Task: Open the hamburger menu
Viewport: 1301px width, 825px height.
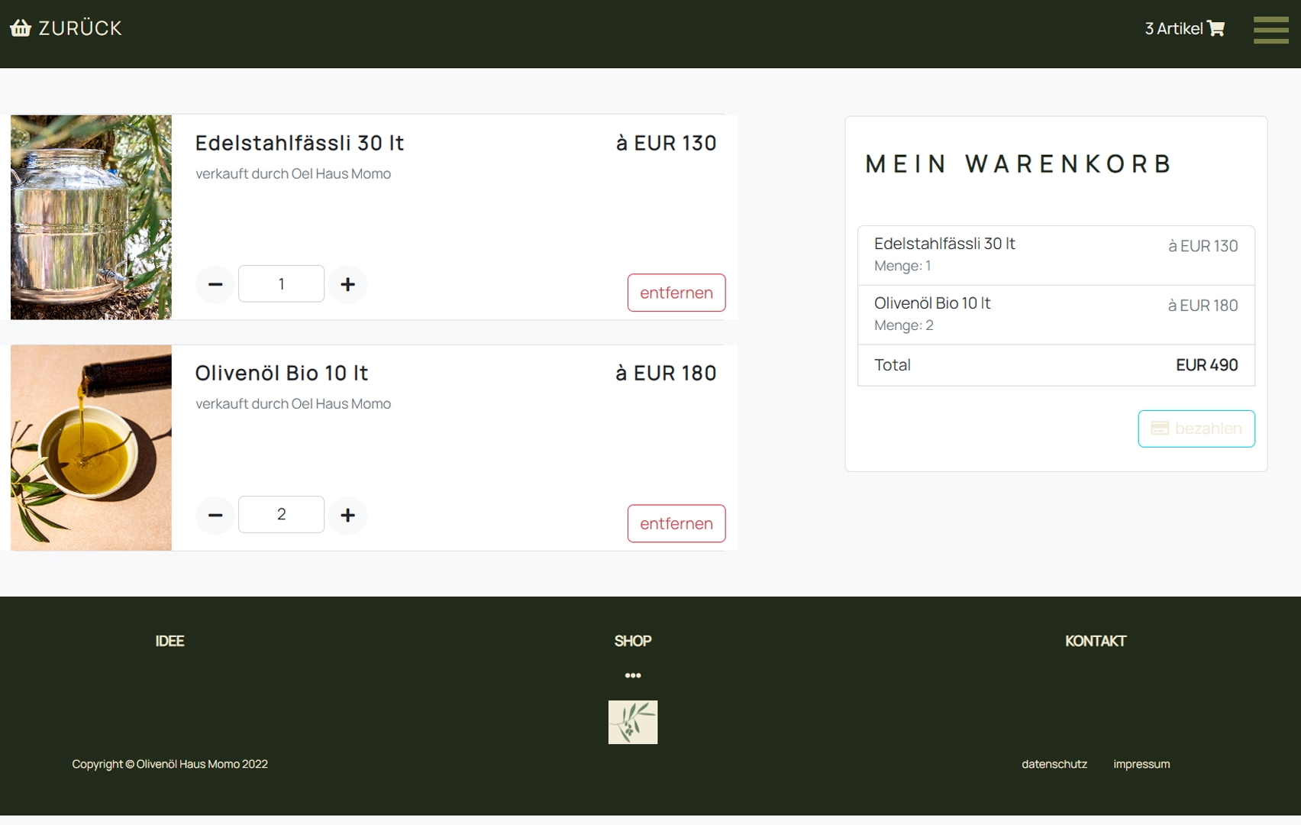Action: [1270, 30]
